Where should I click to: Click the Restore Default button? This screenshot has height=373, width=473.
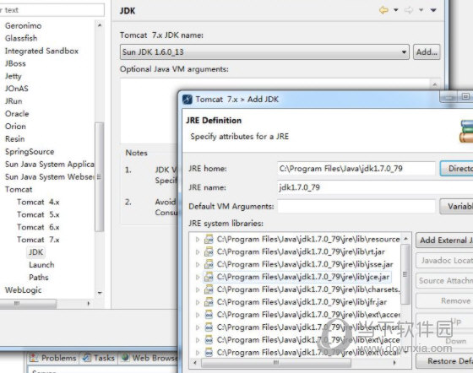[x=444, y=361]
